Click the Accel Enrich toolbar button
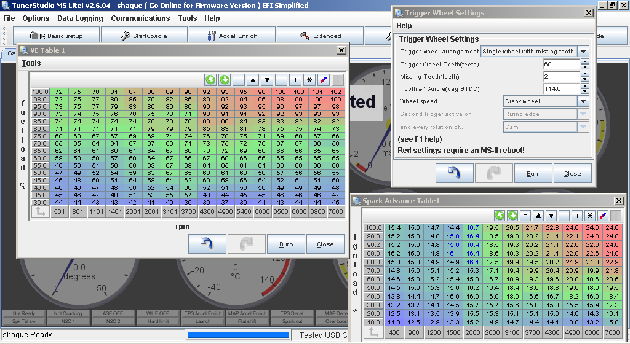Image resolution: width=630 pixels, height=344 pixels. point(232,36)
